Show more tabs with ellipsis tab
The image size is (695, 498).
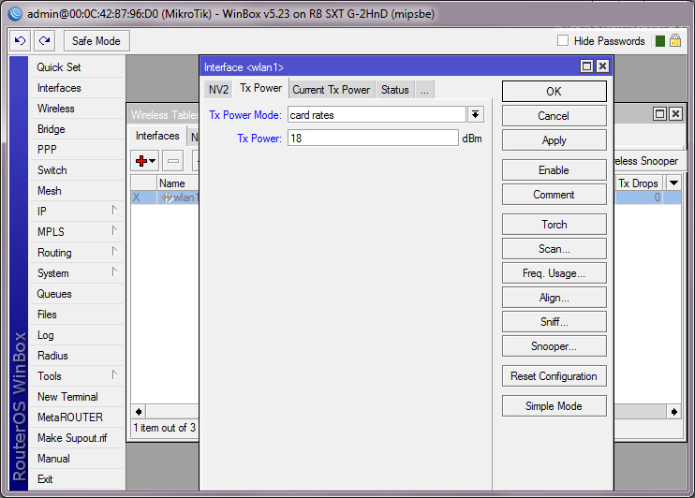424,90
